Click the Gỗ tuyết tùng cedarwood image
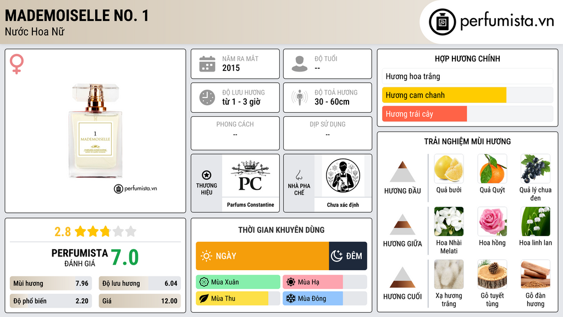 (x=492, y=274)
